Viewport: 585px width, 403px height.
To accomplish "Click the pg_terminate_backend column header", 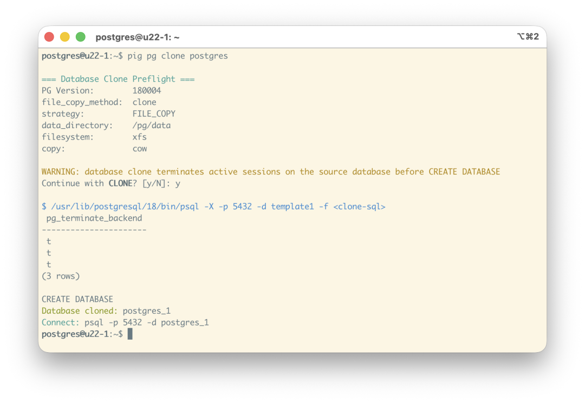I will (94, 218).
